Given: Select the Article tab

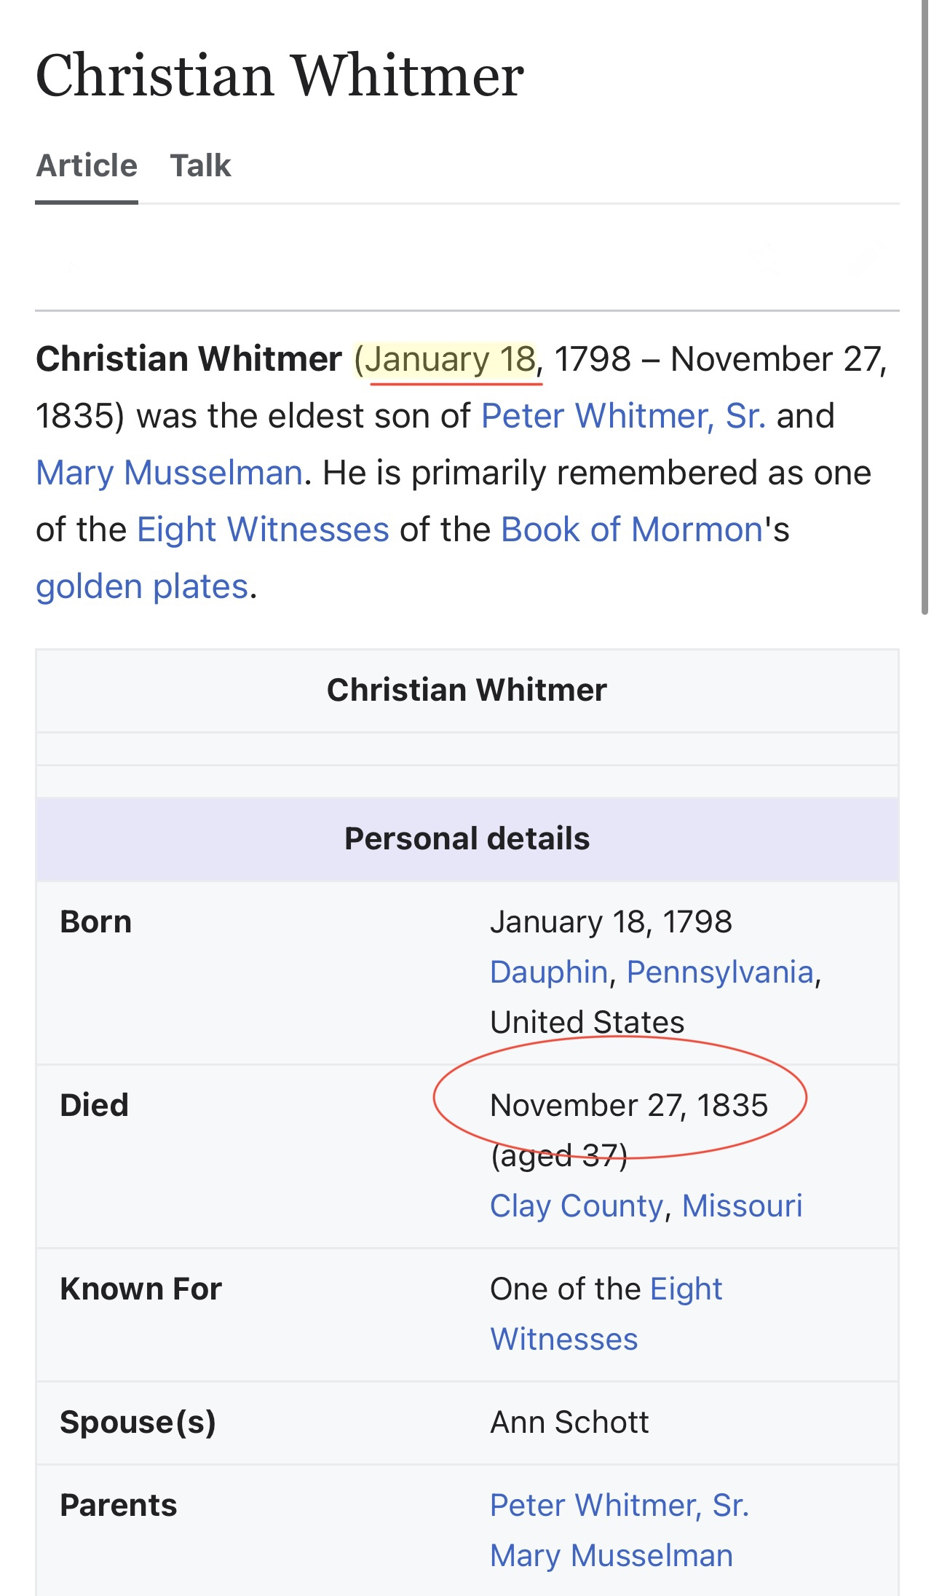Looking at the screenshot, I should 87,166.
